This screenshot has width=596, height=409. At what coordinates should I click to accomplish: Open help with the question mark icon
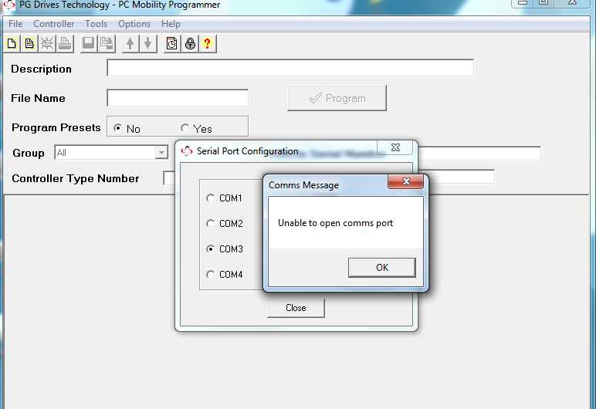tap(207, 44)
